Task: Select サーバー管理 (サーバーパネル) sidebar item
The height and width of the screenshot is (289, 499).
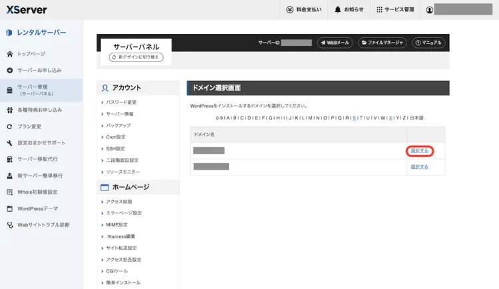Action: click(41, 90)
